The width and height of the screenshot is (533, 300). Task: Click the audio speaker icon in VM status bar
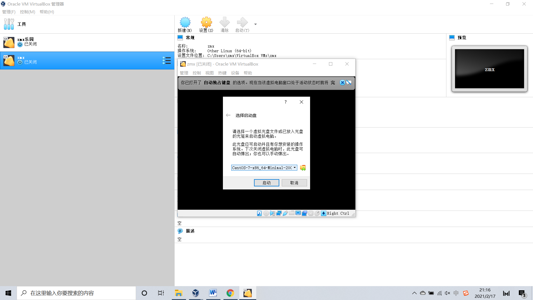(273, 213)
